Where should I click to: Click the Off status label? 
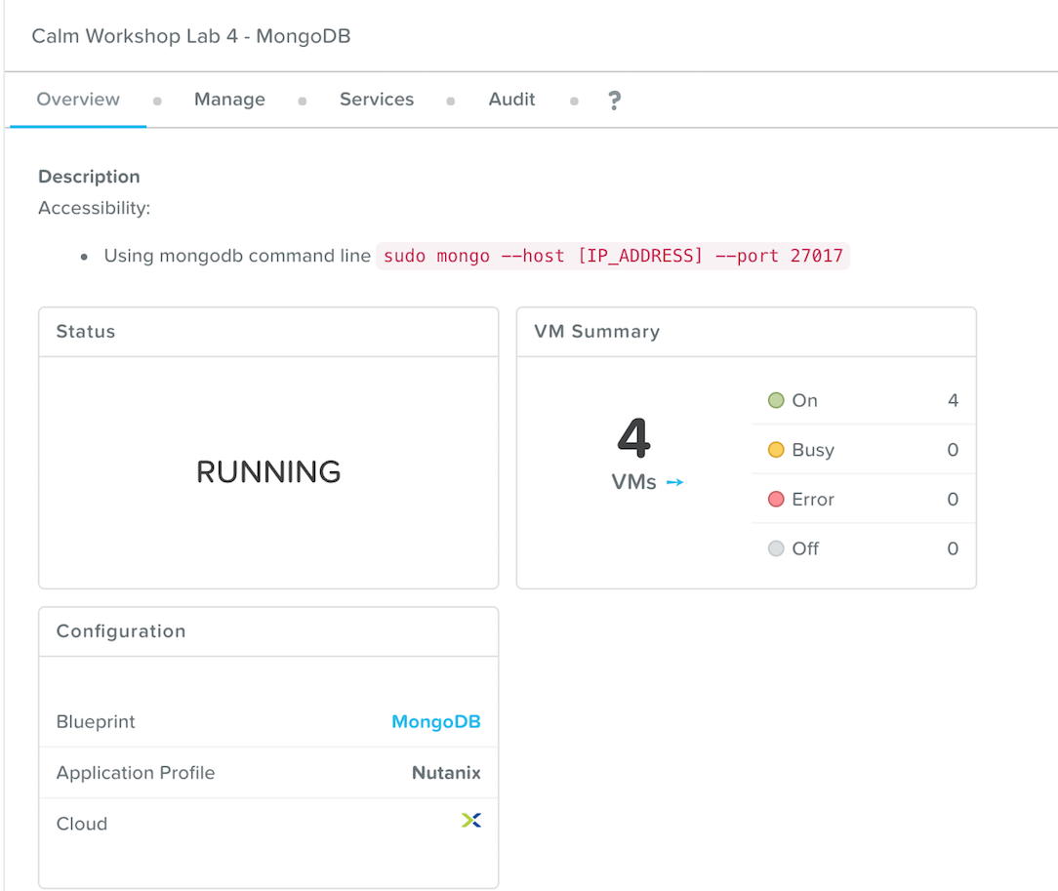[805, 548]
